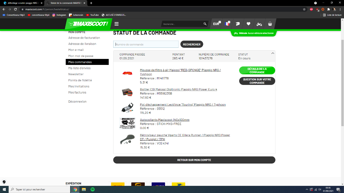Click the LeoVince exhaust product thumbnail
Viewport: 344px width, 193px height.
[127, 108]
